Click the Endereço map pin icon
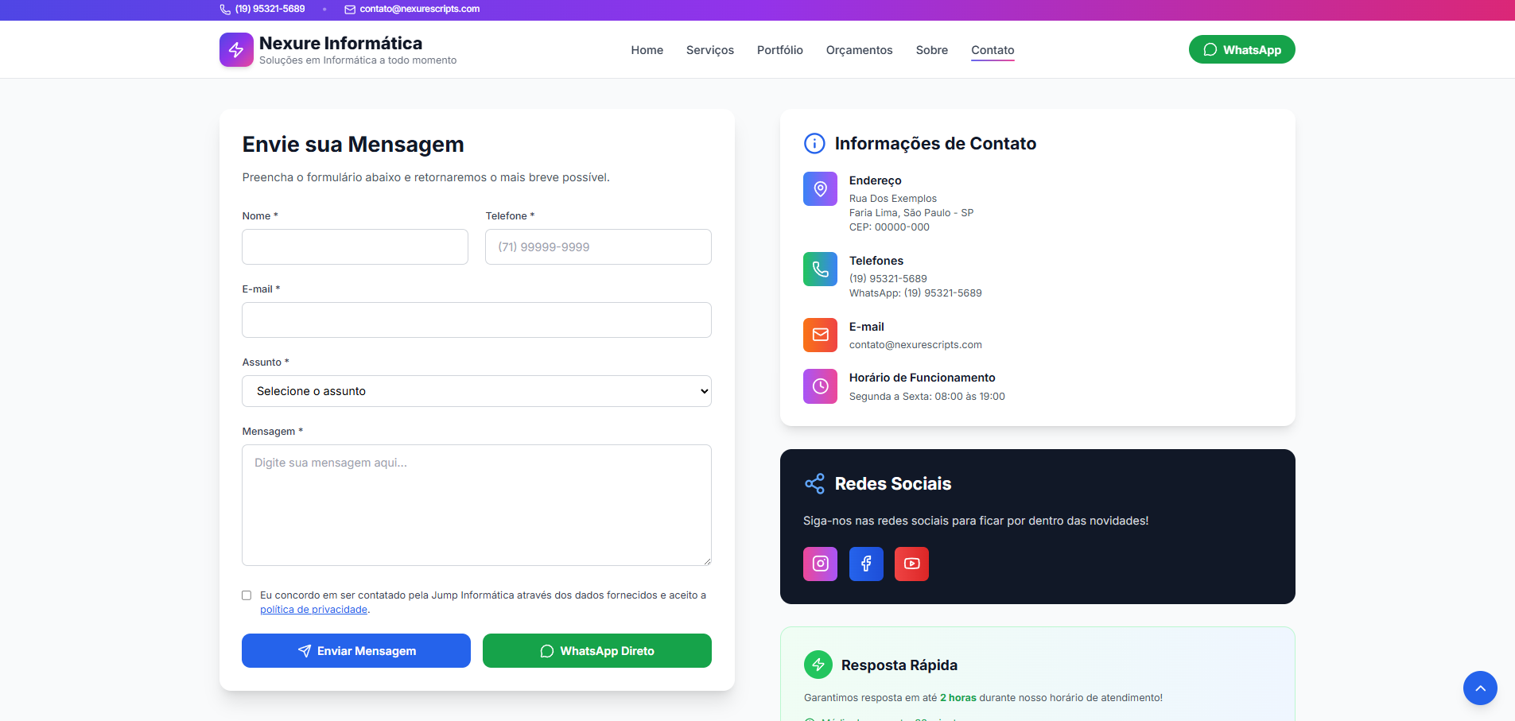The height and width of the screenshot is (721, 1515). 820,188
